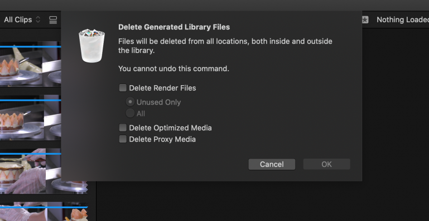Click the star icon beside Nothing Loaded

tap(365, 19)
